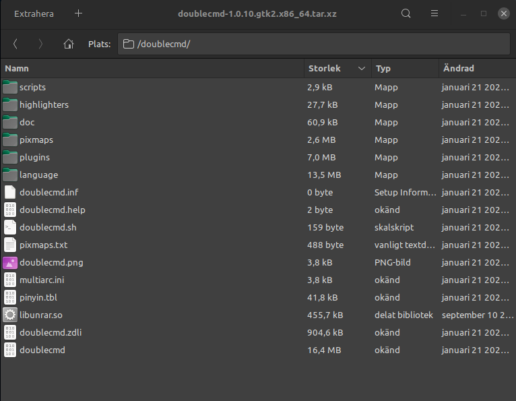The image size is (516, 401).
Task: Select the pixmaps.txt file name
Action: 43,245
